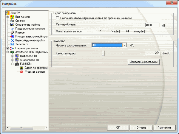Open the Разное settings icon
The height and width of the screenshot is (134, 179).
(x=12, y=32)
